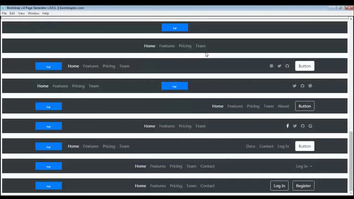This screenshot has height=199, width=354.
Task: Click white Button next to Docs navbar Log In
Action: coord(305,146)
